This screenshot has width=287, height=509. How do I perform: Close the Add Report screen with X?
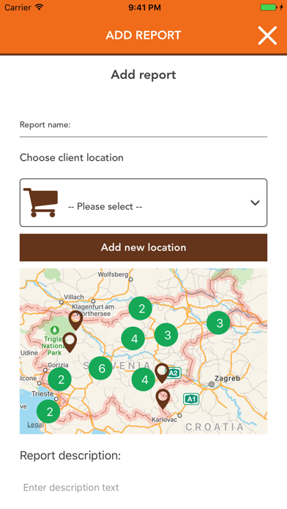coord(267,35)
